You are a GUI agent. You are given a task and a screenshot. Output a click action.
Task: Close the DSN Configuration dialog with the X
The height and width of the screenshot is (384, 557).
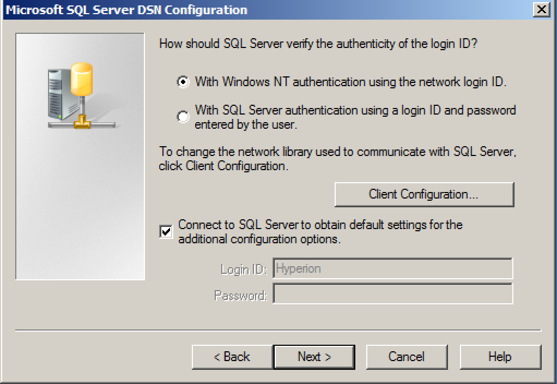[542, 9]
